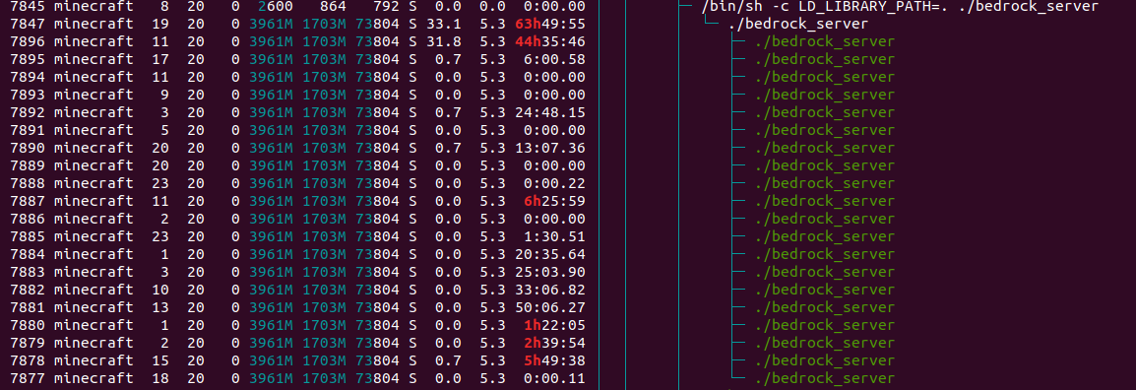Select PID 7889 in the process list
Viewport: 1136px width, 390px height.
pyautogui.click(x=29, y=165)
